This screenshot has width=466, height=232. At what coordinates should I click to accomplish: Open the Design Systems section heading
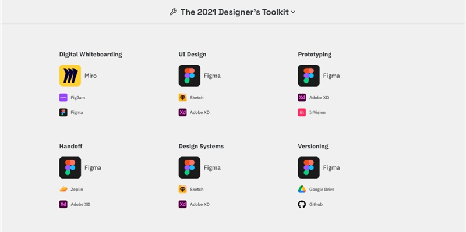(201, 147)
